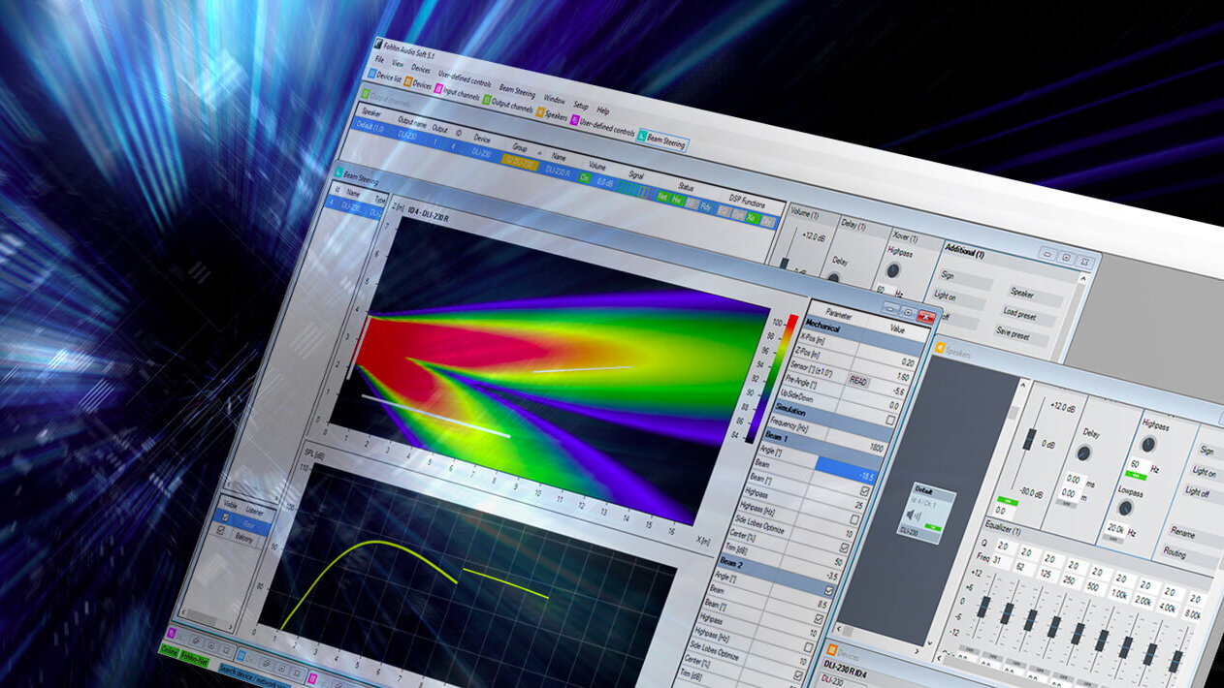
Task: Open the View menu
Action: (398, 64)
